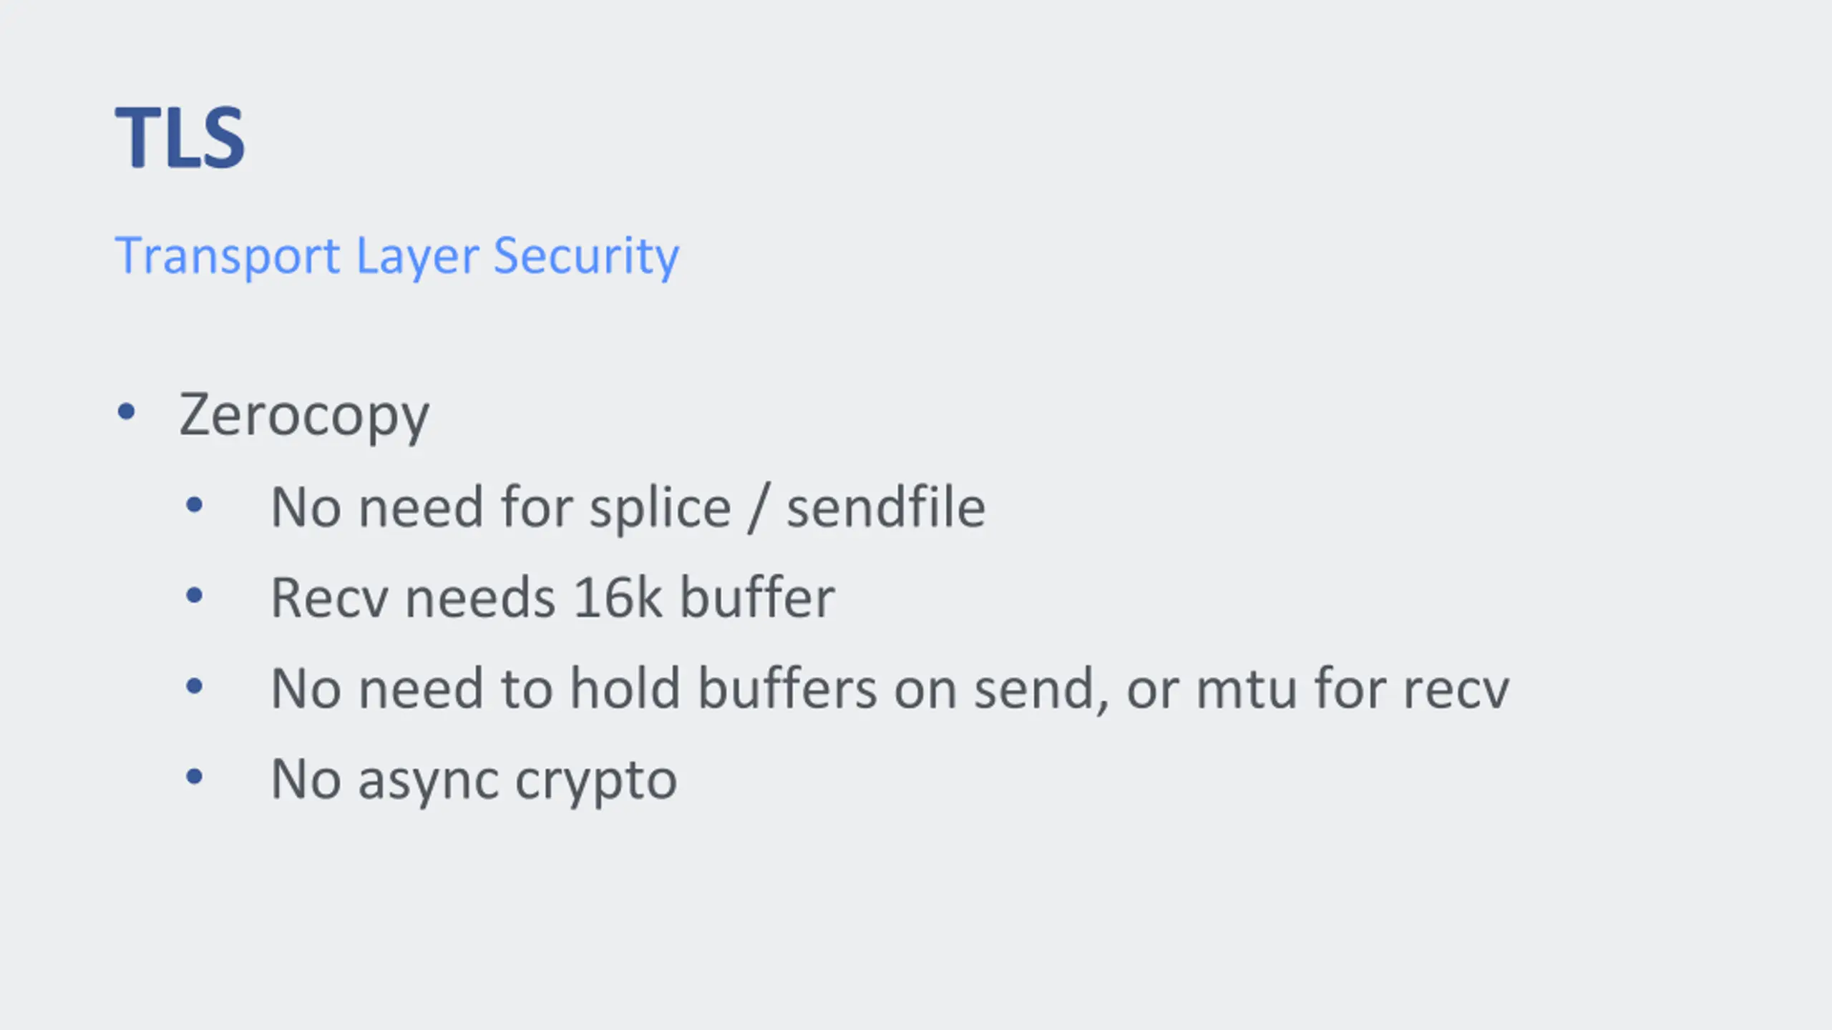Click the bullet dot before splice / sendfile line

click(x=194, y=506)
